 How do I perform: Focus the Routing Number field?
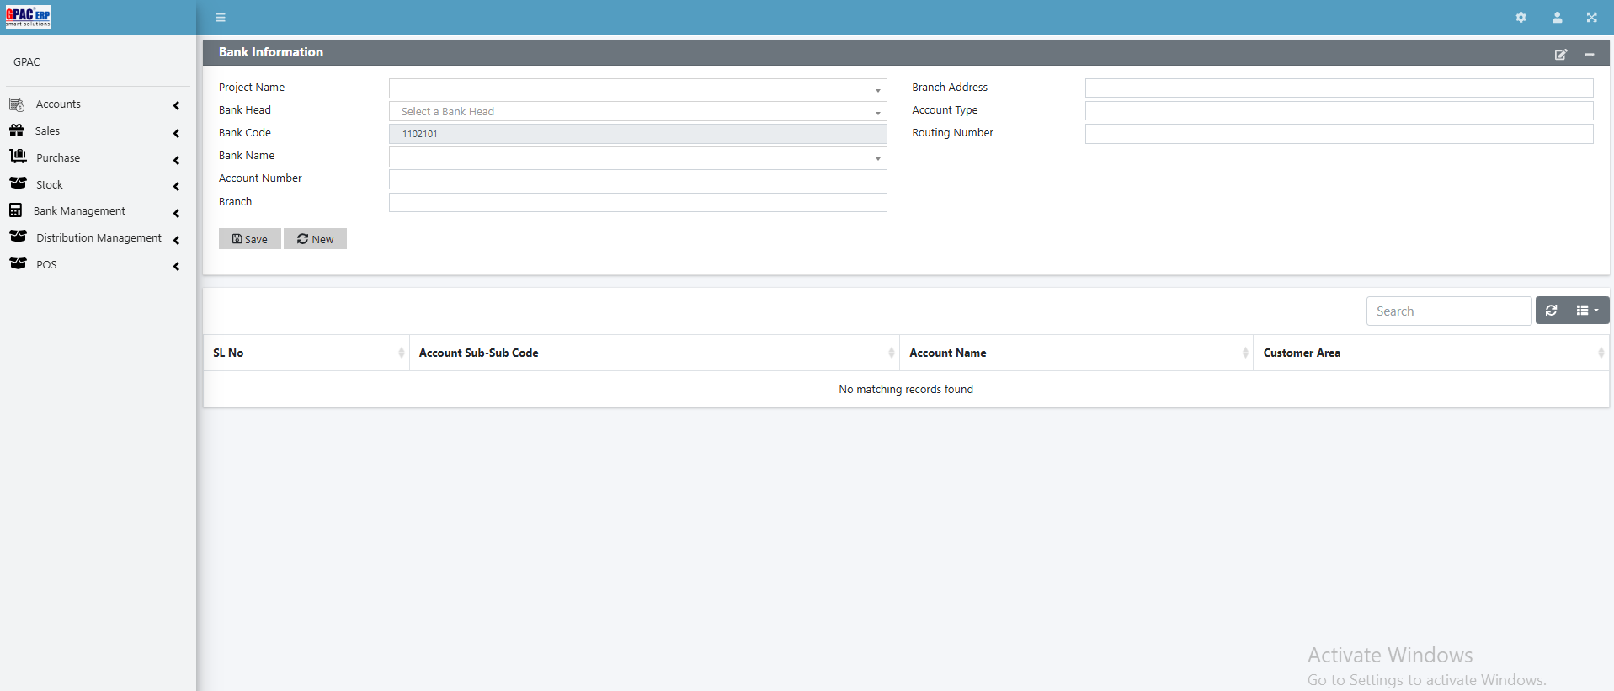point(1339,134)
